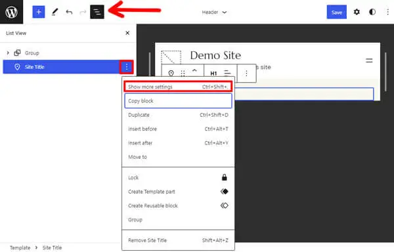
Task: Select the Group row in List View
Action: 68,52
